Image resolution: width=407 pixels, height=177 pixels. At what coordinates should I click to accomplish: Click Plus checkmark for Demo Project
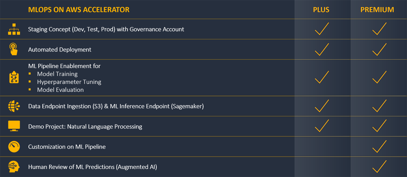[x=322, y=126]
